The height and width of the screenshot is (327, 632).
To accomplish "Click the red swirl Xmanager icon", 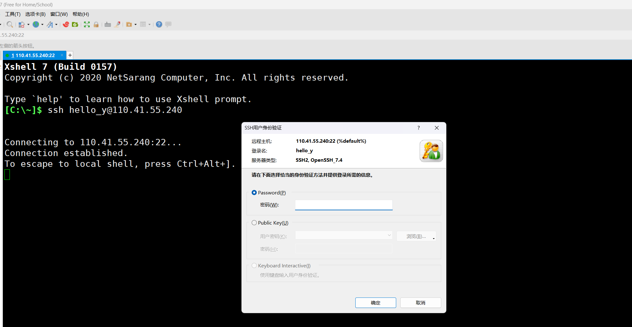I will click(x=66, y=24).
